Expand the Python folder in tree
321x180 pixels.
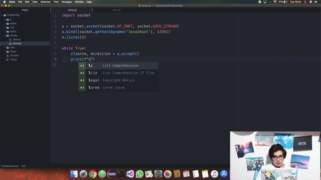(5, 31)
